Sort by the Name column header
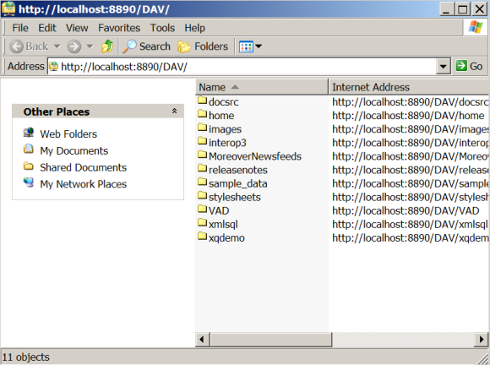The width and height of the screenshot is (490, 365). click(262, 87)
